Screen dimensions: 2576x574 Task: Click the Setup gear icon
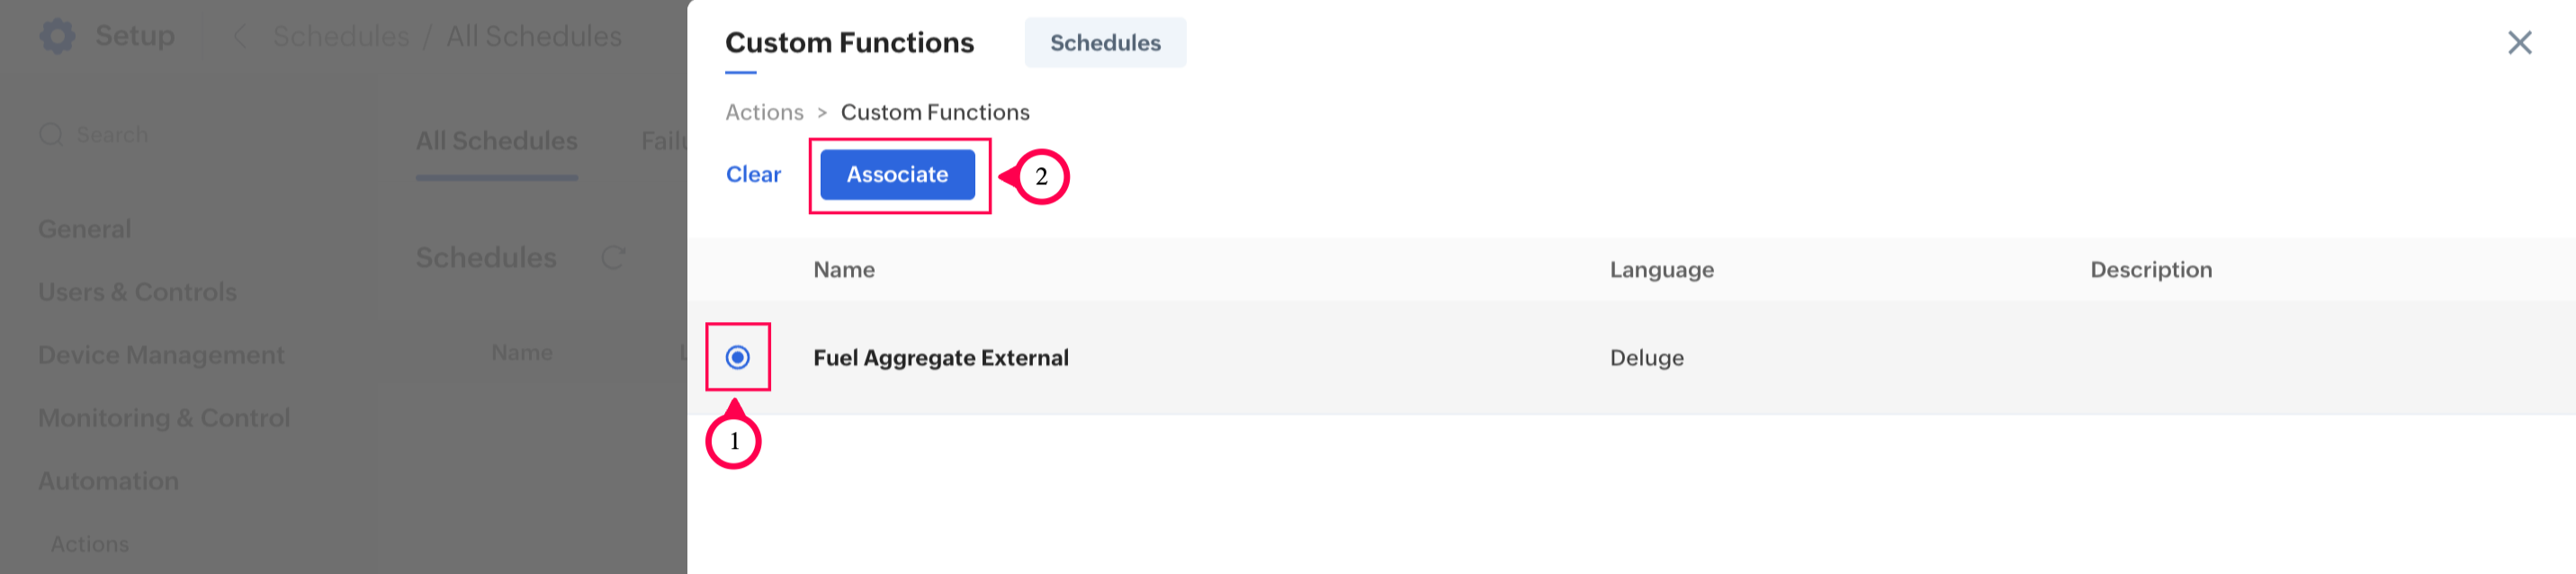57,36
